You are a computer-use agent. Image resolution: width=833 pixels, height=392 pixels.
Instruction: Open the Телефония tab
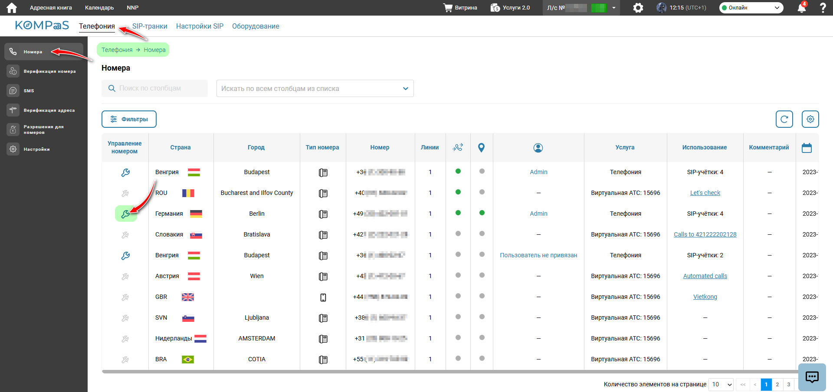point(97,26)
